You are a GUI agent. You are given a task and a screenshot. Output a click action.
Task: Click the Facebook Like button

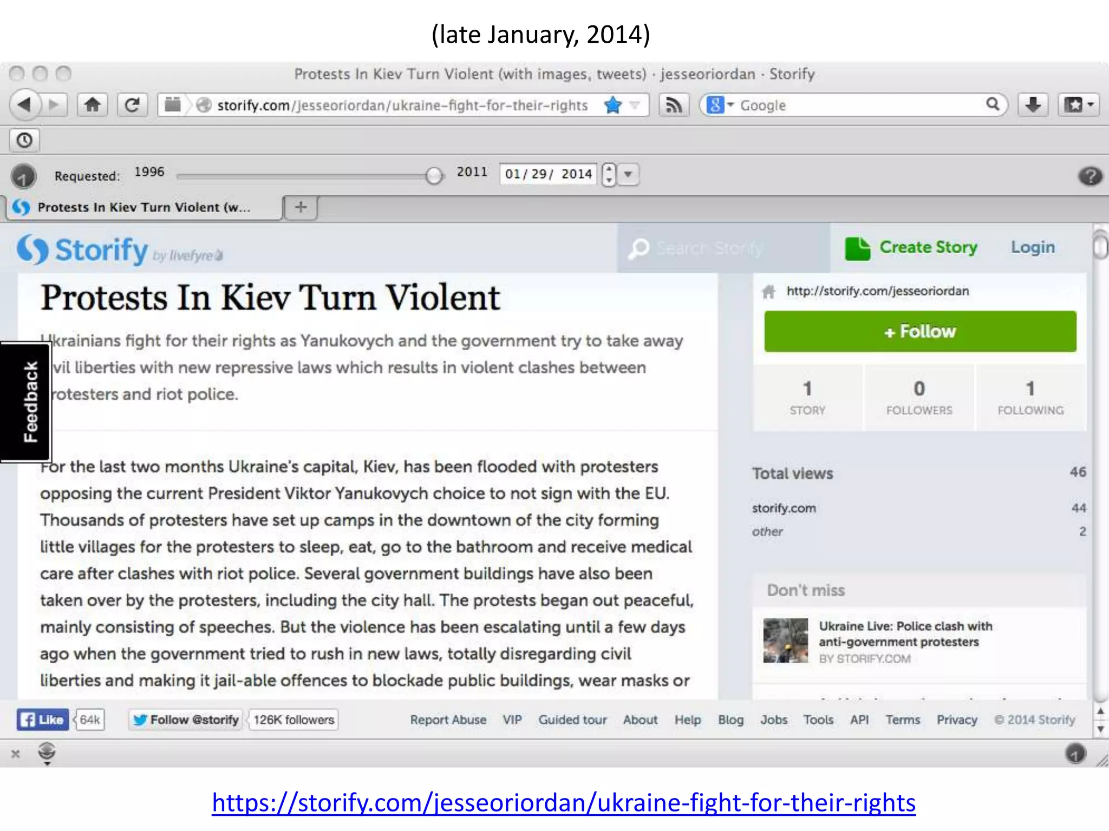tap(43, 720)
